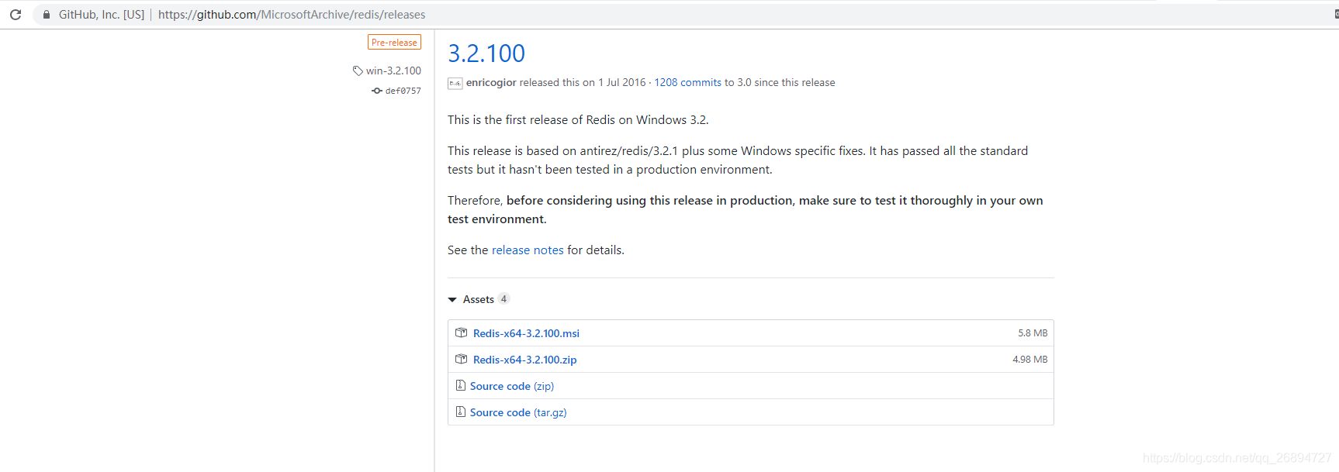The width and height of the screenshot is (1339, 472).
Task: Open enricogior's profile link
Action: (x=491, y=82)
